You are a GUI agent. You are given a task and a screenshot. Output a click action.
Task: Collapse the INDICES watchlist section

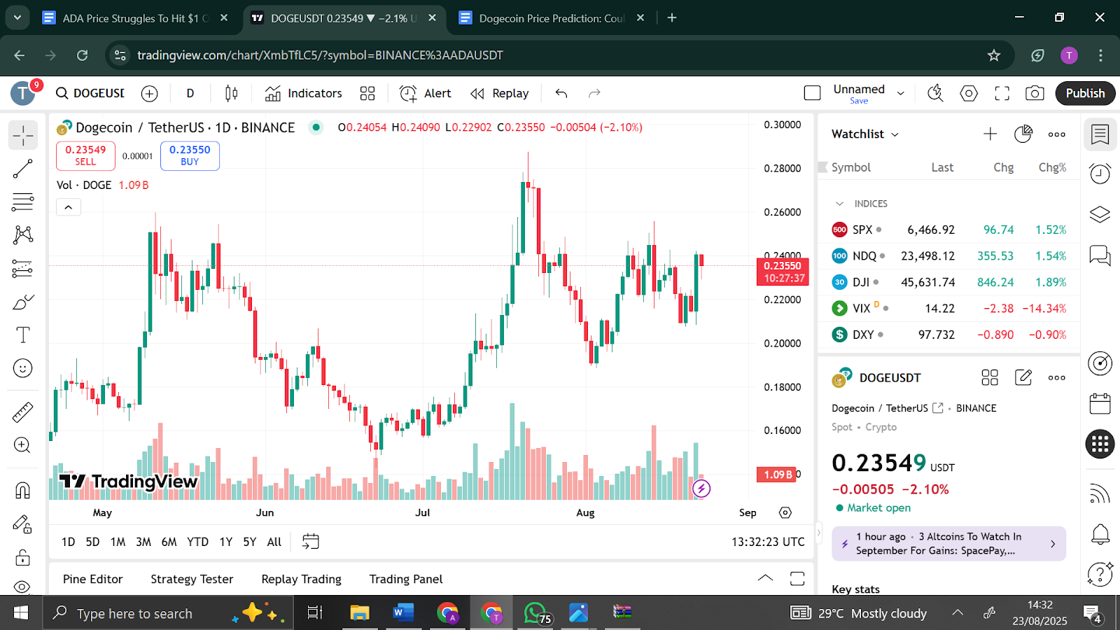click(839, 204)
